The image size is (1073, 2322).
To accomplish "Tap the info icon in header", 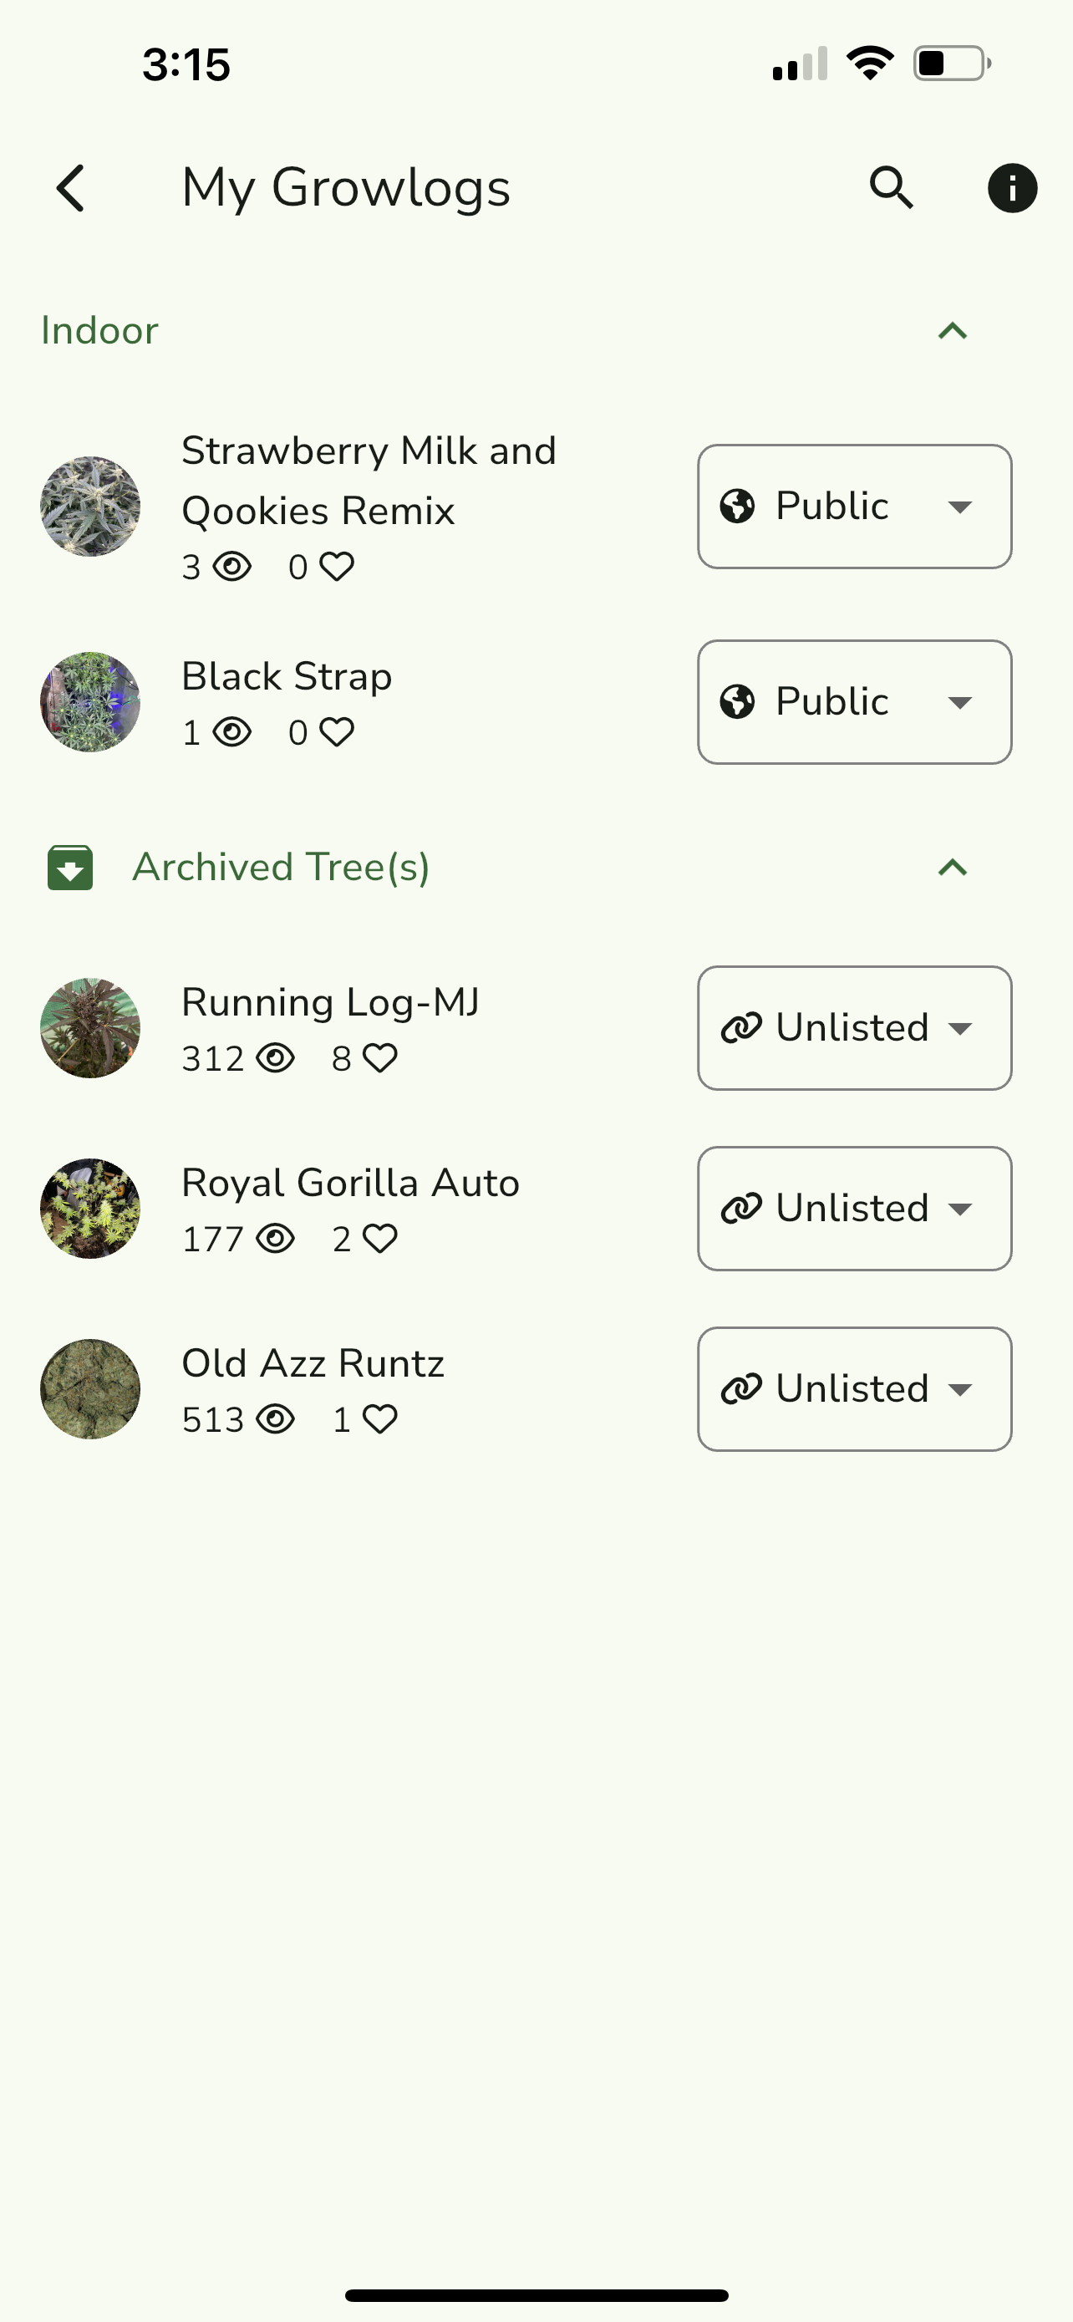I will coord(1012,188).
